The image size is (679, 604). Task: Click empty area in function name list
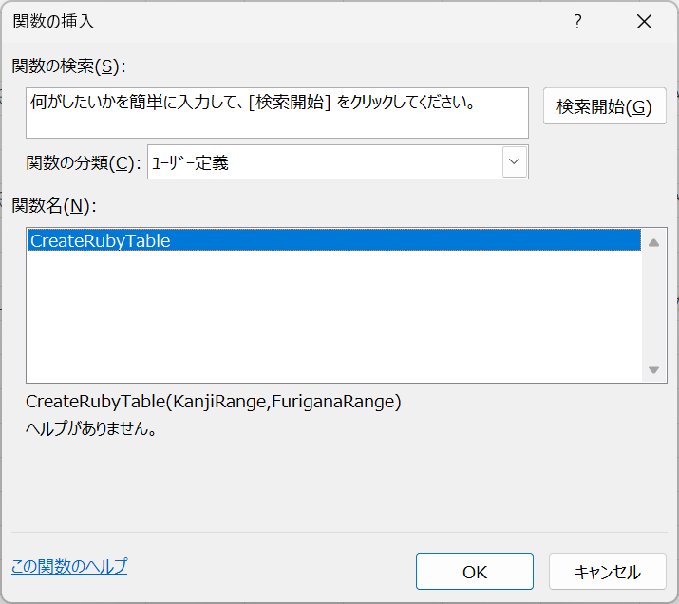(334, 316)
